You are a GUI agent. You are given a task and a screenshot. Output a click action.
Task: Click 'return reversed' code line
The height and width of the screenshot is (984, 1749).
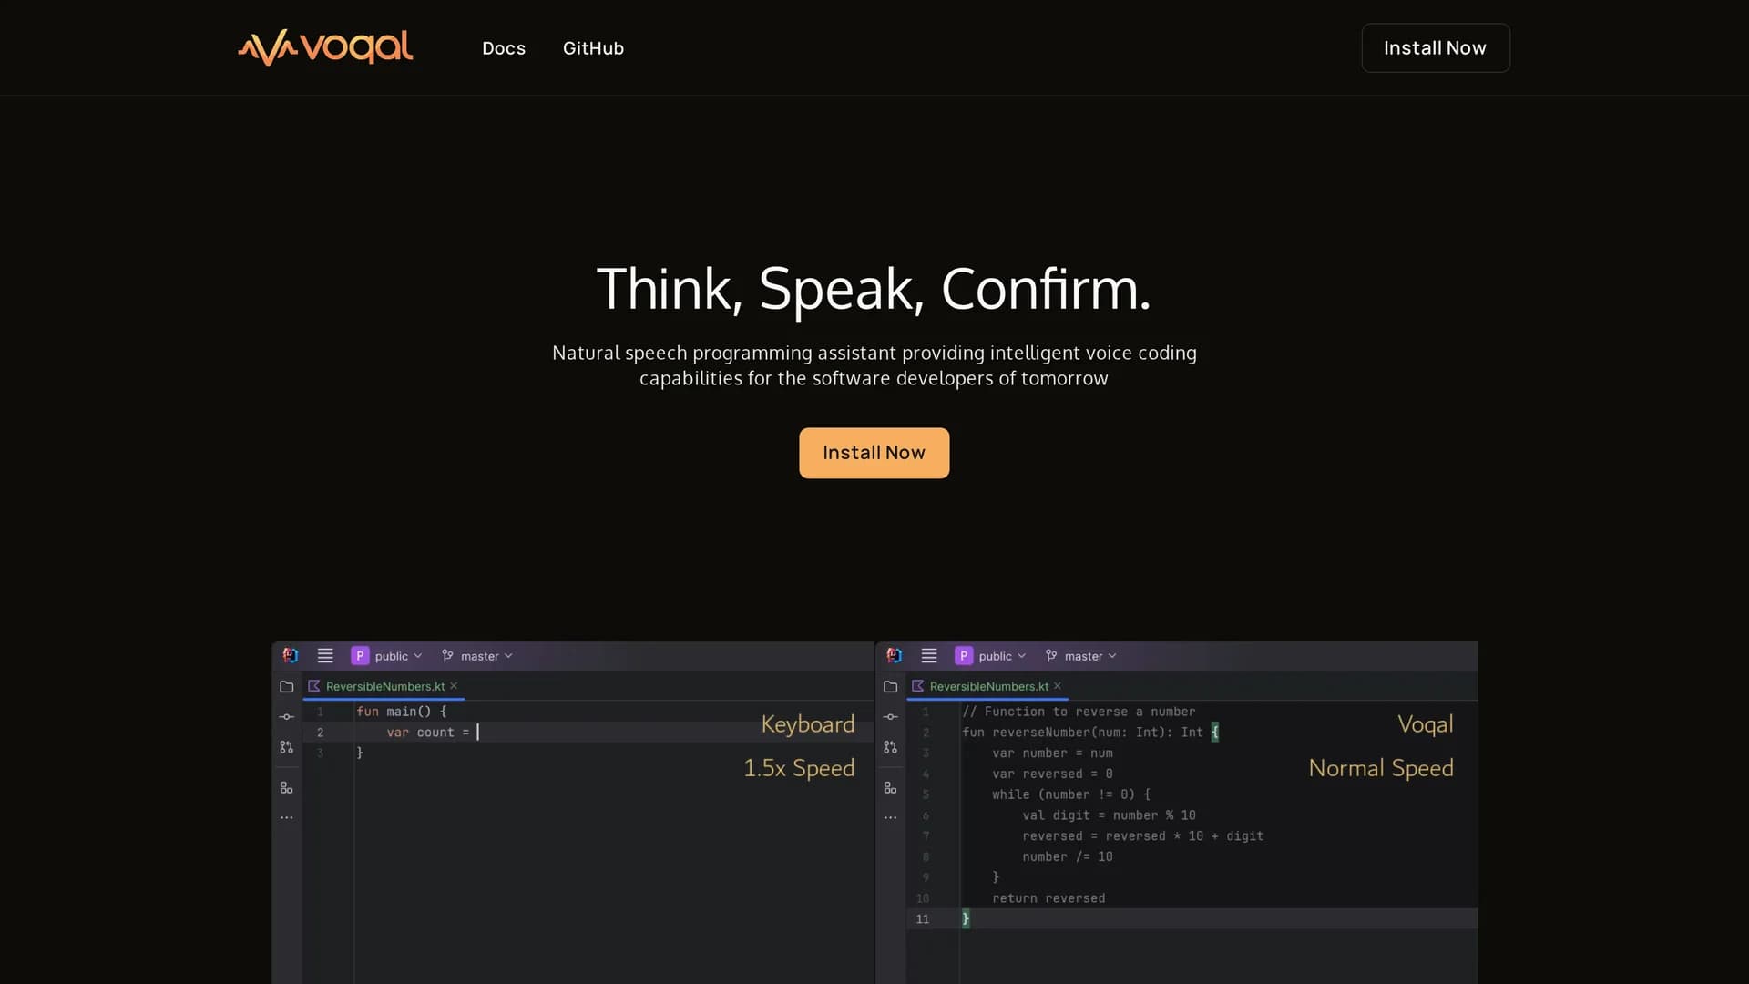pos(1048,898)
